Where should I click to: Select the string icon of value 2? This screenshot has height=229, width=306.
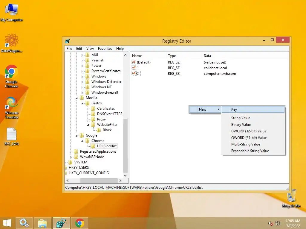[134, 73]
